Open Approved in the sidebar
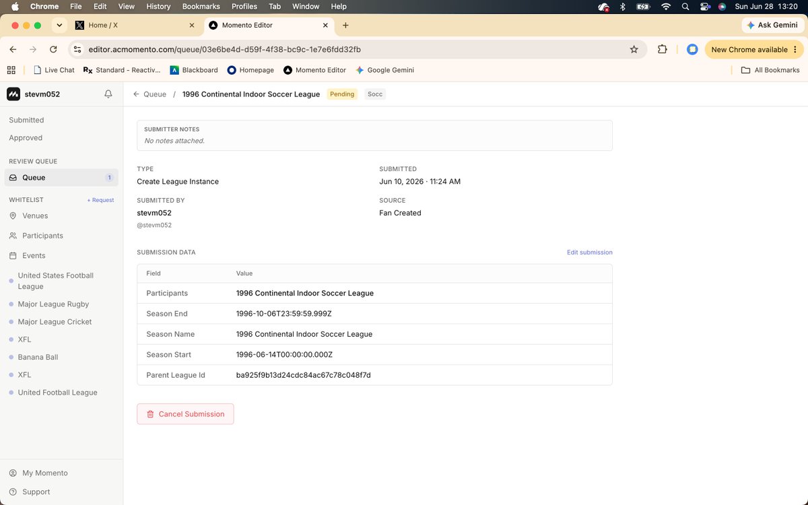The image size is (808, 505). (26, 138)
